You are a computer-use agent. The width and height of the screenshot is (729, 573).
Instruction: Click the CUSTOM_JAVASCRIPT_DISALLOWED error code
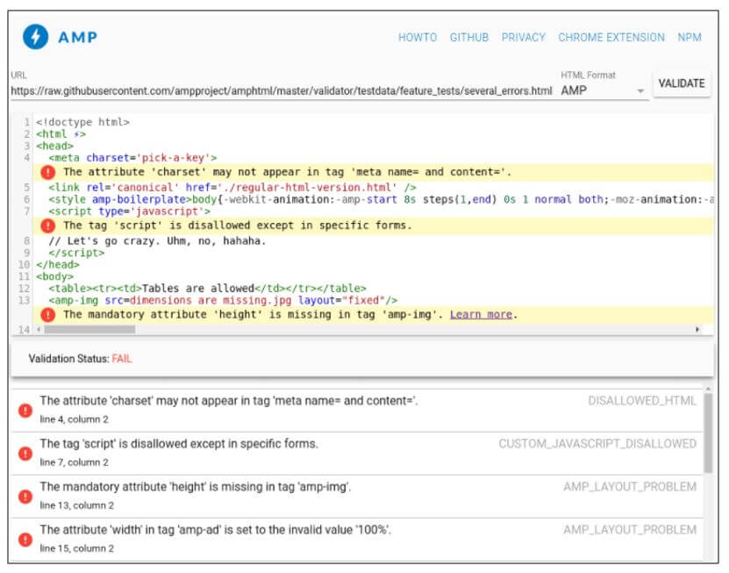[x=597, y=444]
